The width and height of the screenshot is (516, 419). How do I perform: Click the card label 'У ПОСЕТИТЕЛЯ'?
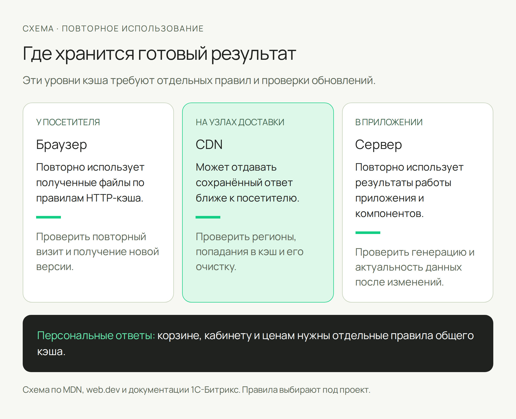[x=68, y=122]
